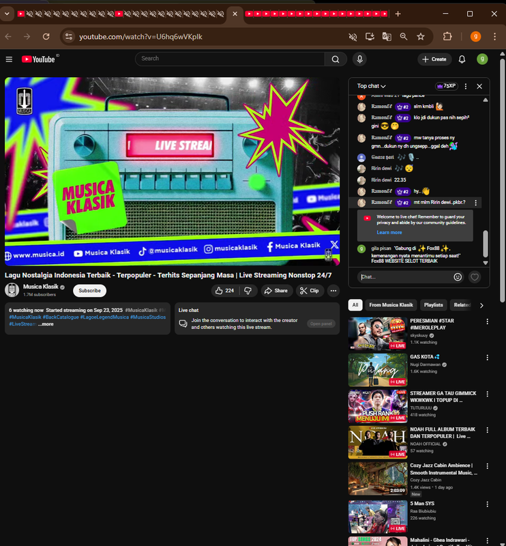Click the page vertical scrollbar

pyautogui.click(x=502, y=179)
